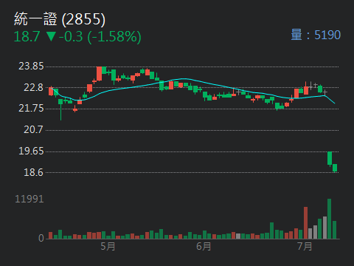Click the 23.85 price axis label
This screenshot has width=354, height=266.
pos(31,66)
